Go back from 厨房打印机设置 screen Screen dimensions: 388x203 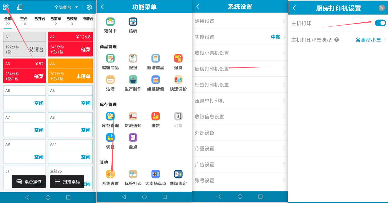294,8
